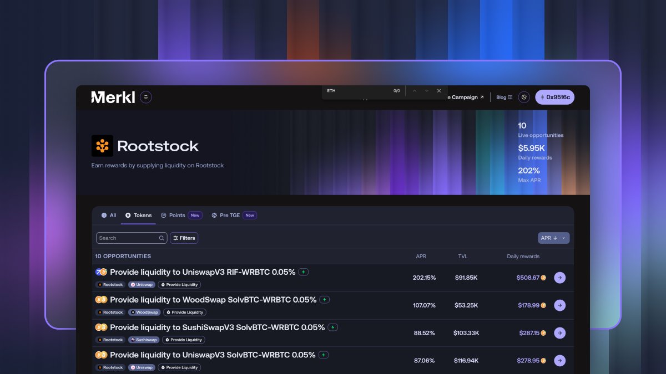Click Provide Liquidity tag under RIF-WRBTC row
666x374 pixels.
pyautogui.click(x=179, y=285)
